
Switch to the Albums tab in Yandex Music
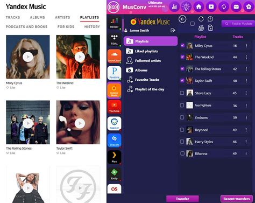(x=37, y=17)
